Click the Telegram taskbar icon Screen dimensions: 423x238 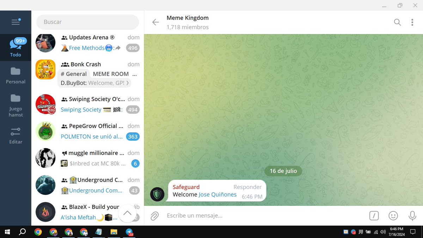[x=129, y=232]
